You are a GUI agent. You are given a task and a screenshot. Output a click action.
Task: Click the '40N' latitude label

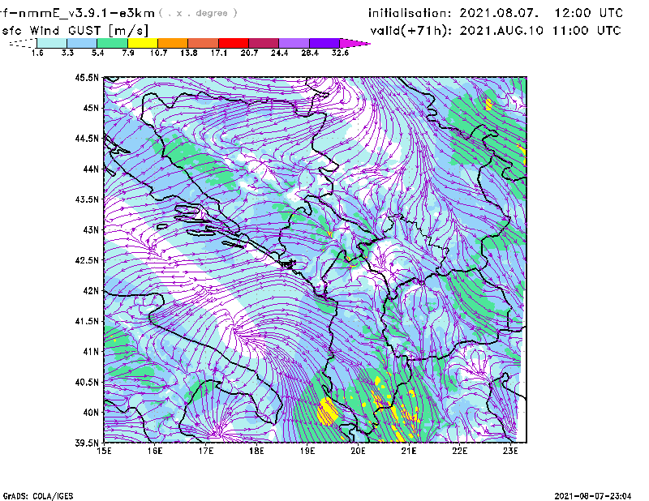(91, 413)
